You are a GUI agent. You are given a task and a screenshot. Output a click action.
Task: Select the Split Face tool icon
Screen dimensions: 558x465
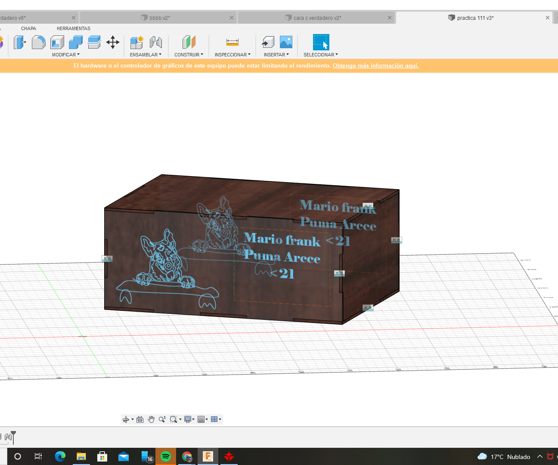point(94,42)
